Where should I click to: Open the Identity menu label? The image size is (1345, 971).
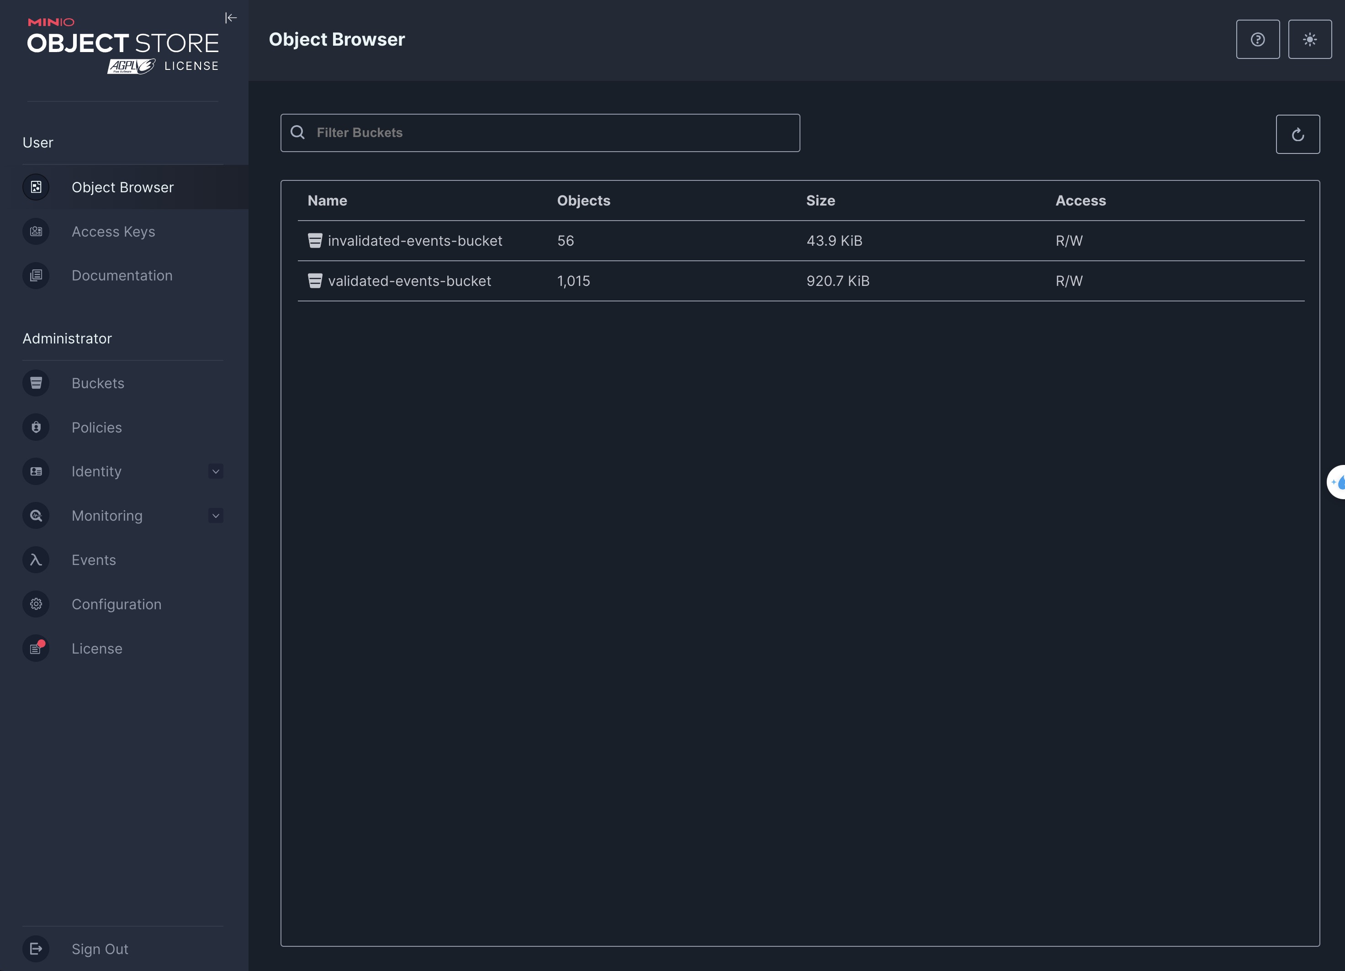click(97, 471)
